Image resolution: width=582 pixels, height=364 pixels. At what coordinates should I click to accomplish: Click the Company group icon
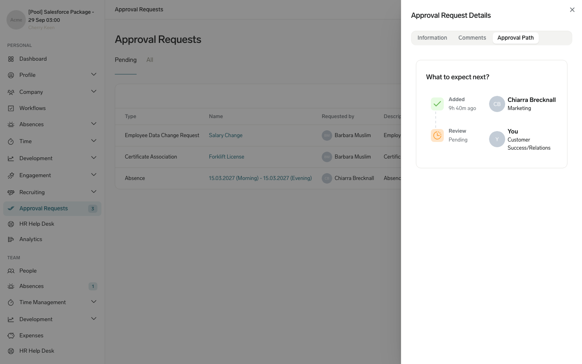[11, 92]
